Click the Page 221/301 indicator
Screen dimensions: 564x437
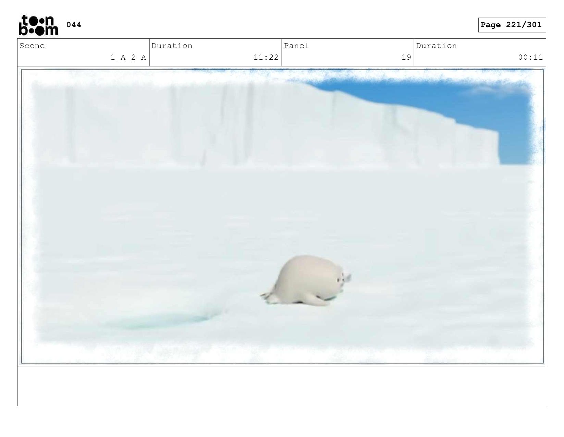[512, 25]
